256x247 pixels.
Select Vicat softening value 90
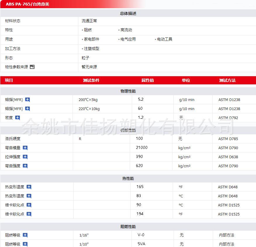[139, 205]
